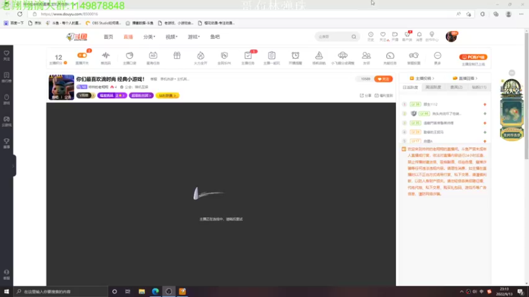
Task: Expand the collapsed left sidebar handle
Action: tap(13, 166)
